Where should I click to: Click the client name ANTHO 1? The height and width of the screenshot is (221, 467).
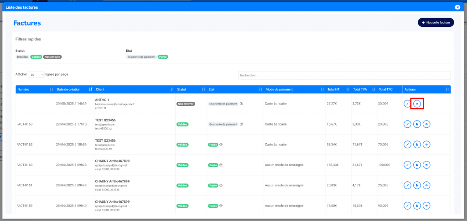tap(102, 100)
